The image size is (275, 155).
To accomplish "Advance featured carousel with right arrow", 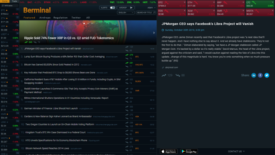I will [x=154, y=33].
